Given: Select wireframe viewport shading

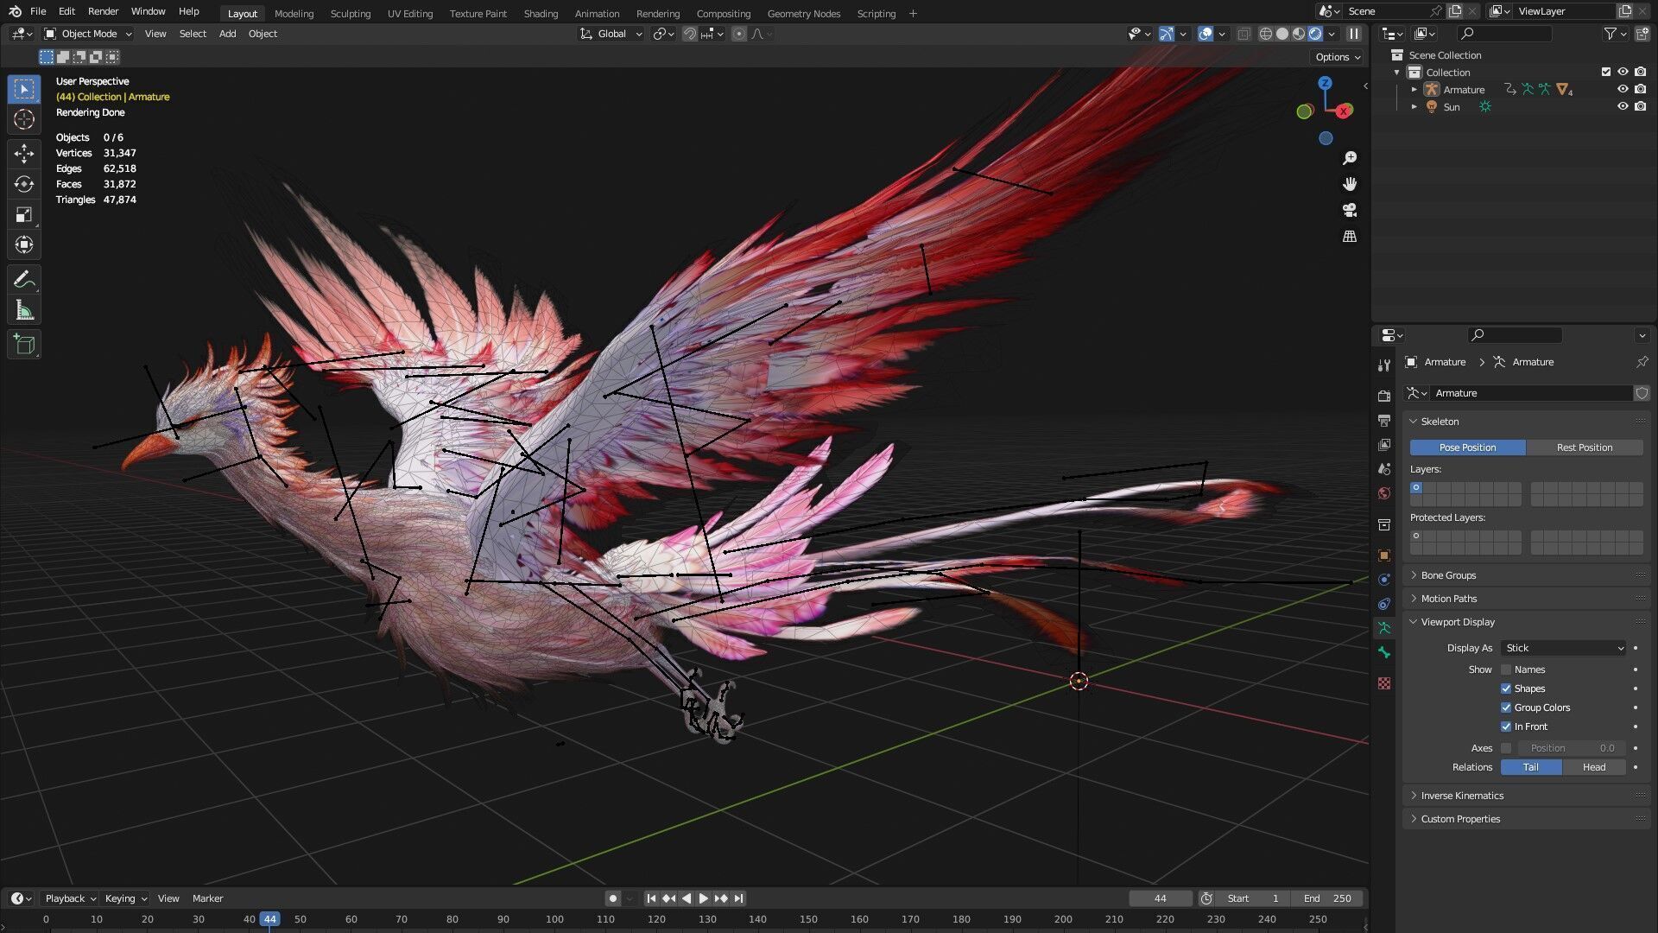Looking at the screenshot, I should pyautogui.click(x=1266, y=34).
